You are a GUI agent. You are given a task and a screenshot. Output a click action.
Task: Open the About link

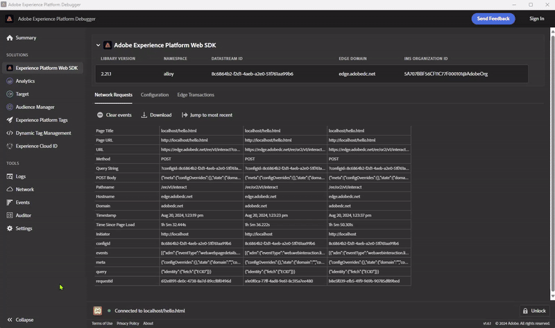click(x=148, y=323)
